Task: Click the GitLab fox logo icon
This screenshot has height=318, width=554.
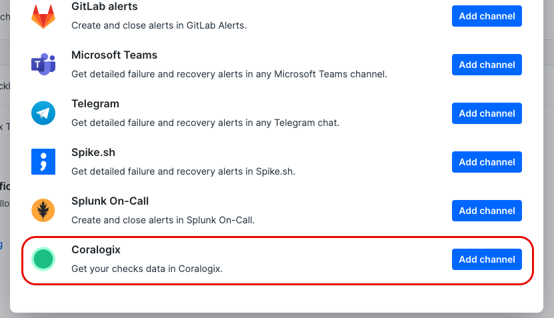Action: tap(43, 17)
